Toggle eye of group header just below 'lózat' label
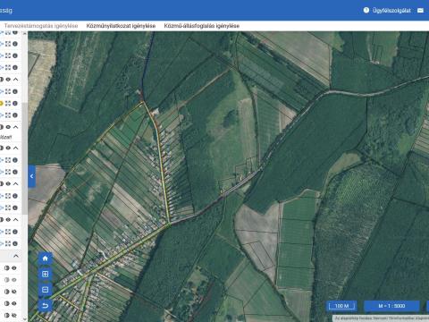The image size is (429, 322). tap(8, 148)
